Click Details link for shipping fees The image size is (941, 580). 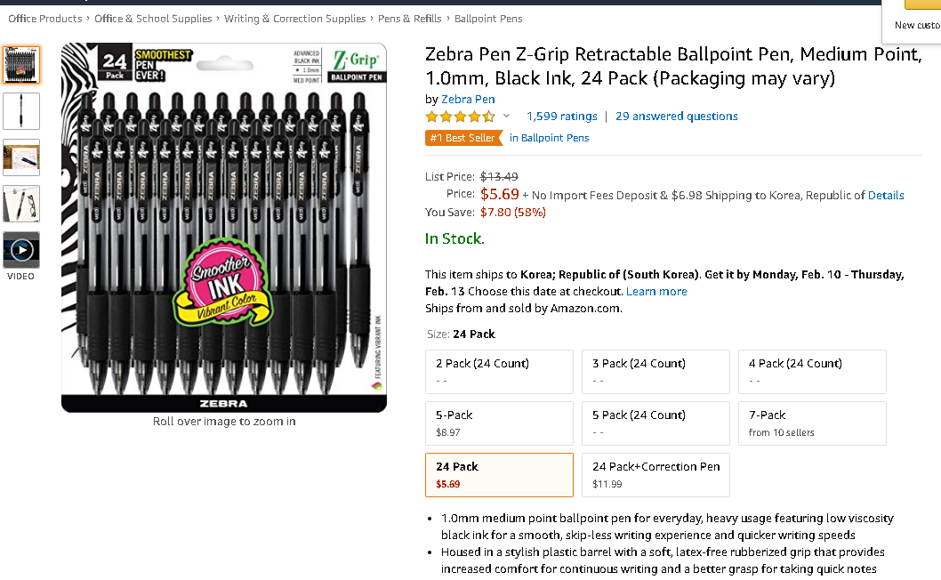pyautogui.click(x=886, y=196)
